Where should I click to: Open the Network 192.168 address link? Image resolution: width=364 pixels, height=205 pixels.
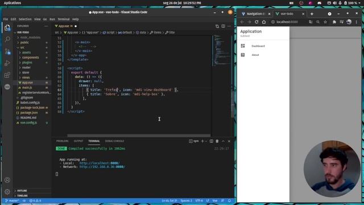(x=102, y=167)
